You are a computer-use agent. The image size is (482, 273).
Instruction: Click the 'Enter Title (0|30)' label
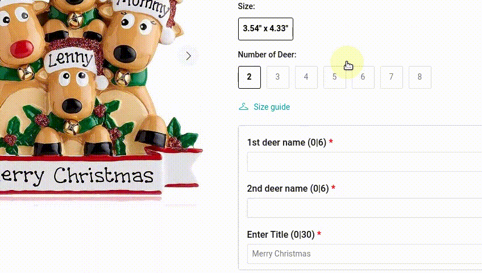click(x=281, y=234)
